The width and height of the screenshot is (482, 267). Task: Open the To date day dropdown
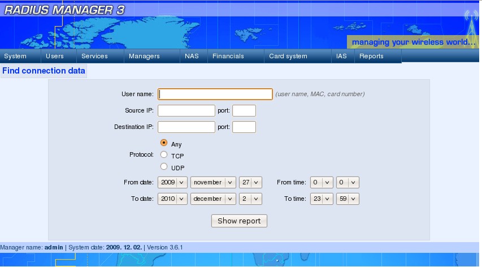click(x=250, y=199)
